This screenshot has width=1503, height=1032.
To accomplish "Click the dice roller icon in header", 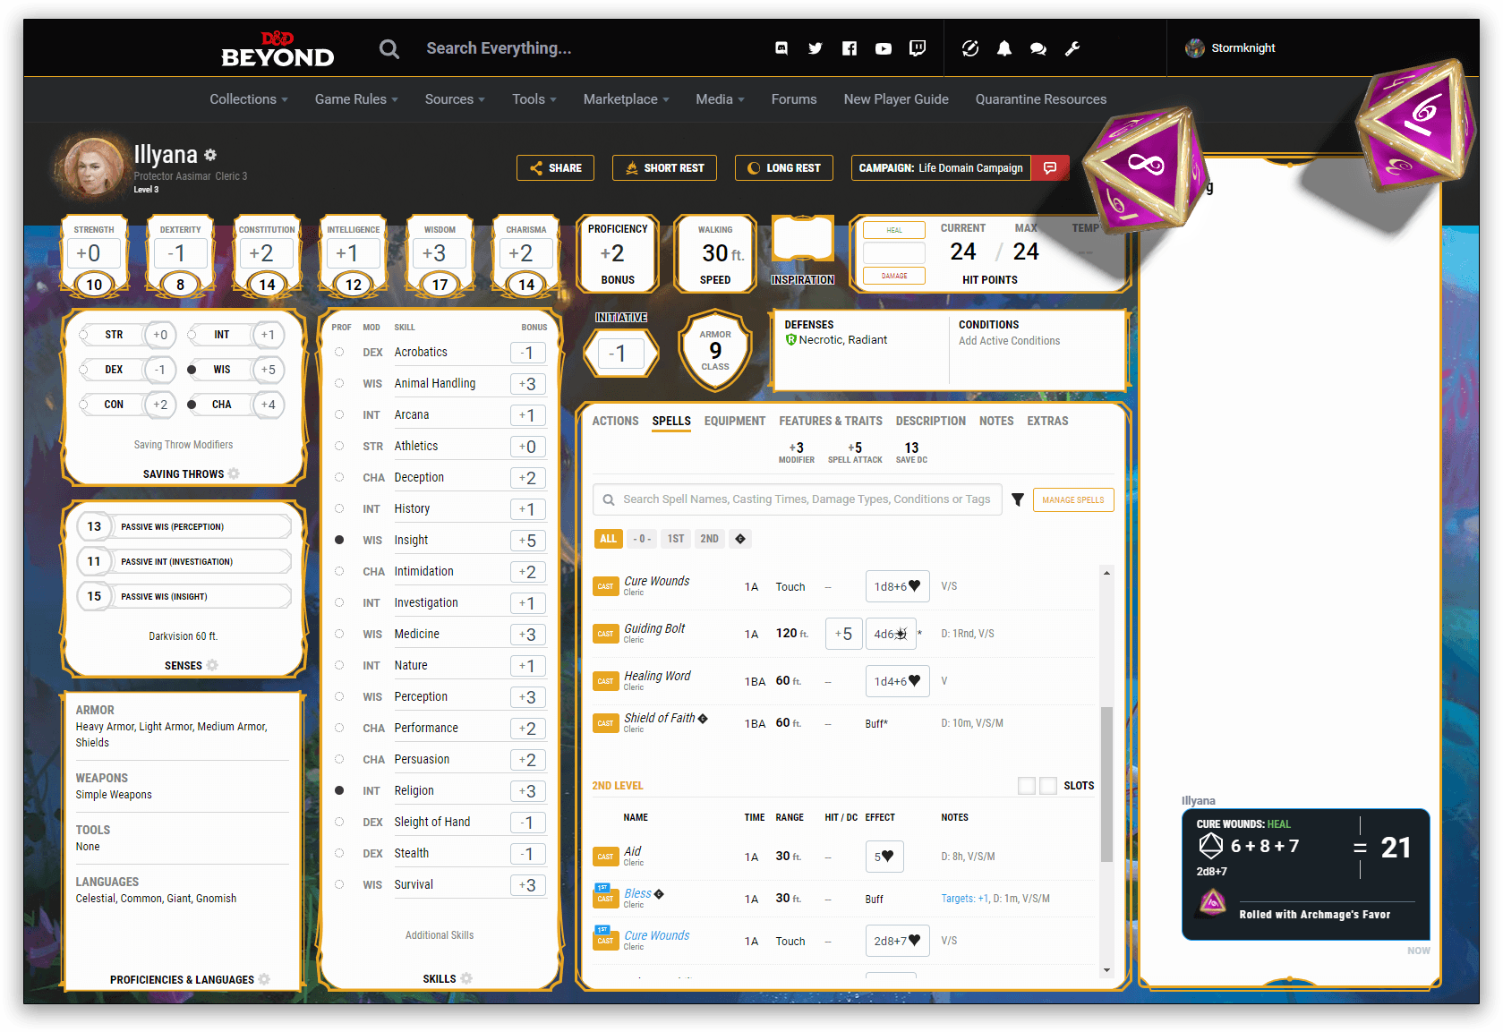I will pyautogui.click(x=970, y=48).
